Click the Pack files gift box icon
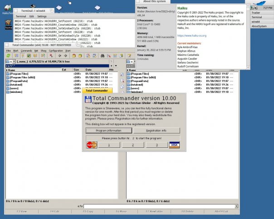Viewport: 274px width, 219px height. coord(74,56)
